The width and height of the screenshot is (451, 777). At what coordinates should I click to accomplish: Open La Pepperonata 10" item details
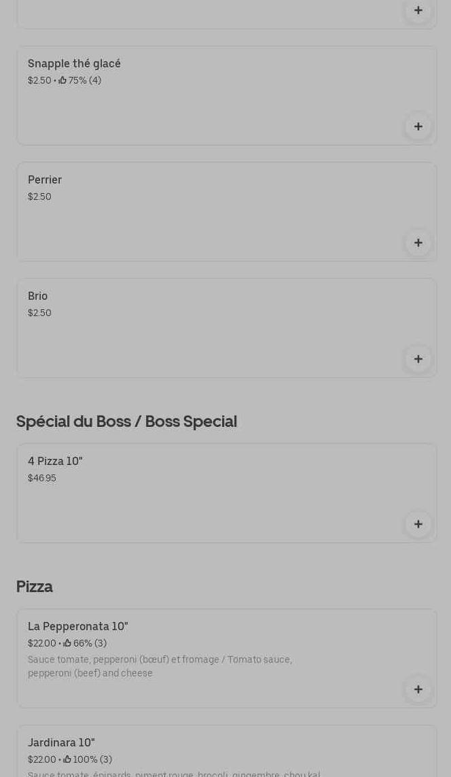tap(78, 627)
